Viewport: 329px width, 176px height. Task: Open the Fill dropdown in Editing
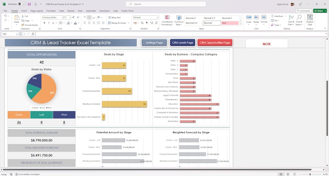point(275,21)
